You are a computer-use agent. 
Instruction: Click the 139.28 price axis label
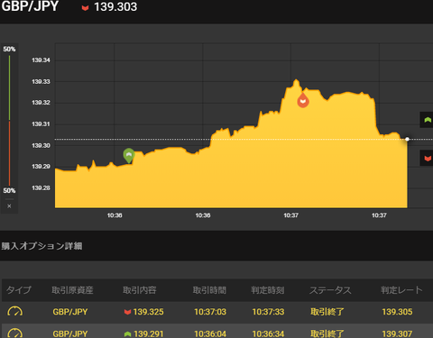tap(41, 188)
